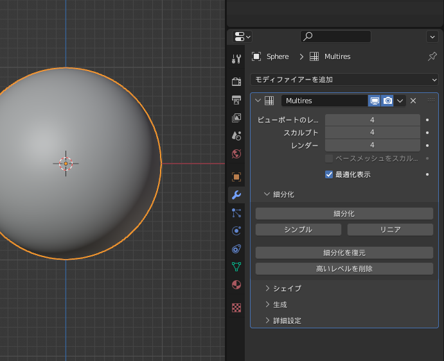Open the モディファイアーを追加 dropdown
444x361 pixels.
coord(344,80)
